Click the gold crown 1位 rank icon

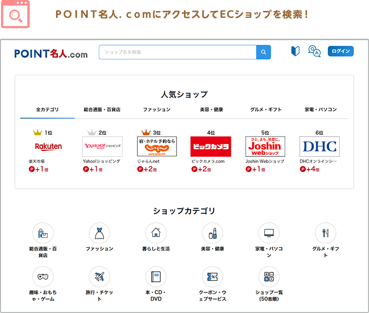(38, 132)
